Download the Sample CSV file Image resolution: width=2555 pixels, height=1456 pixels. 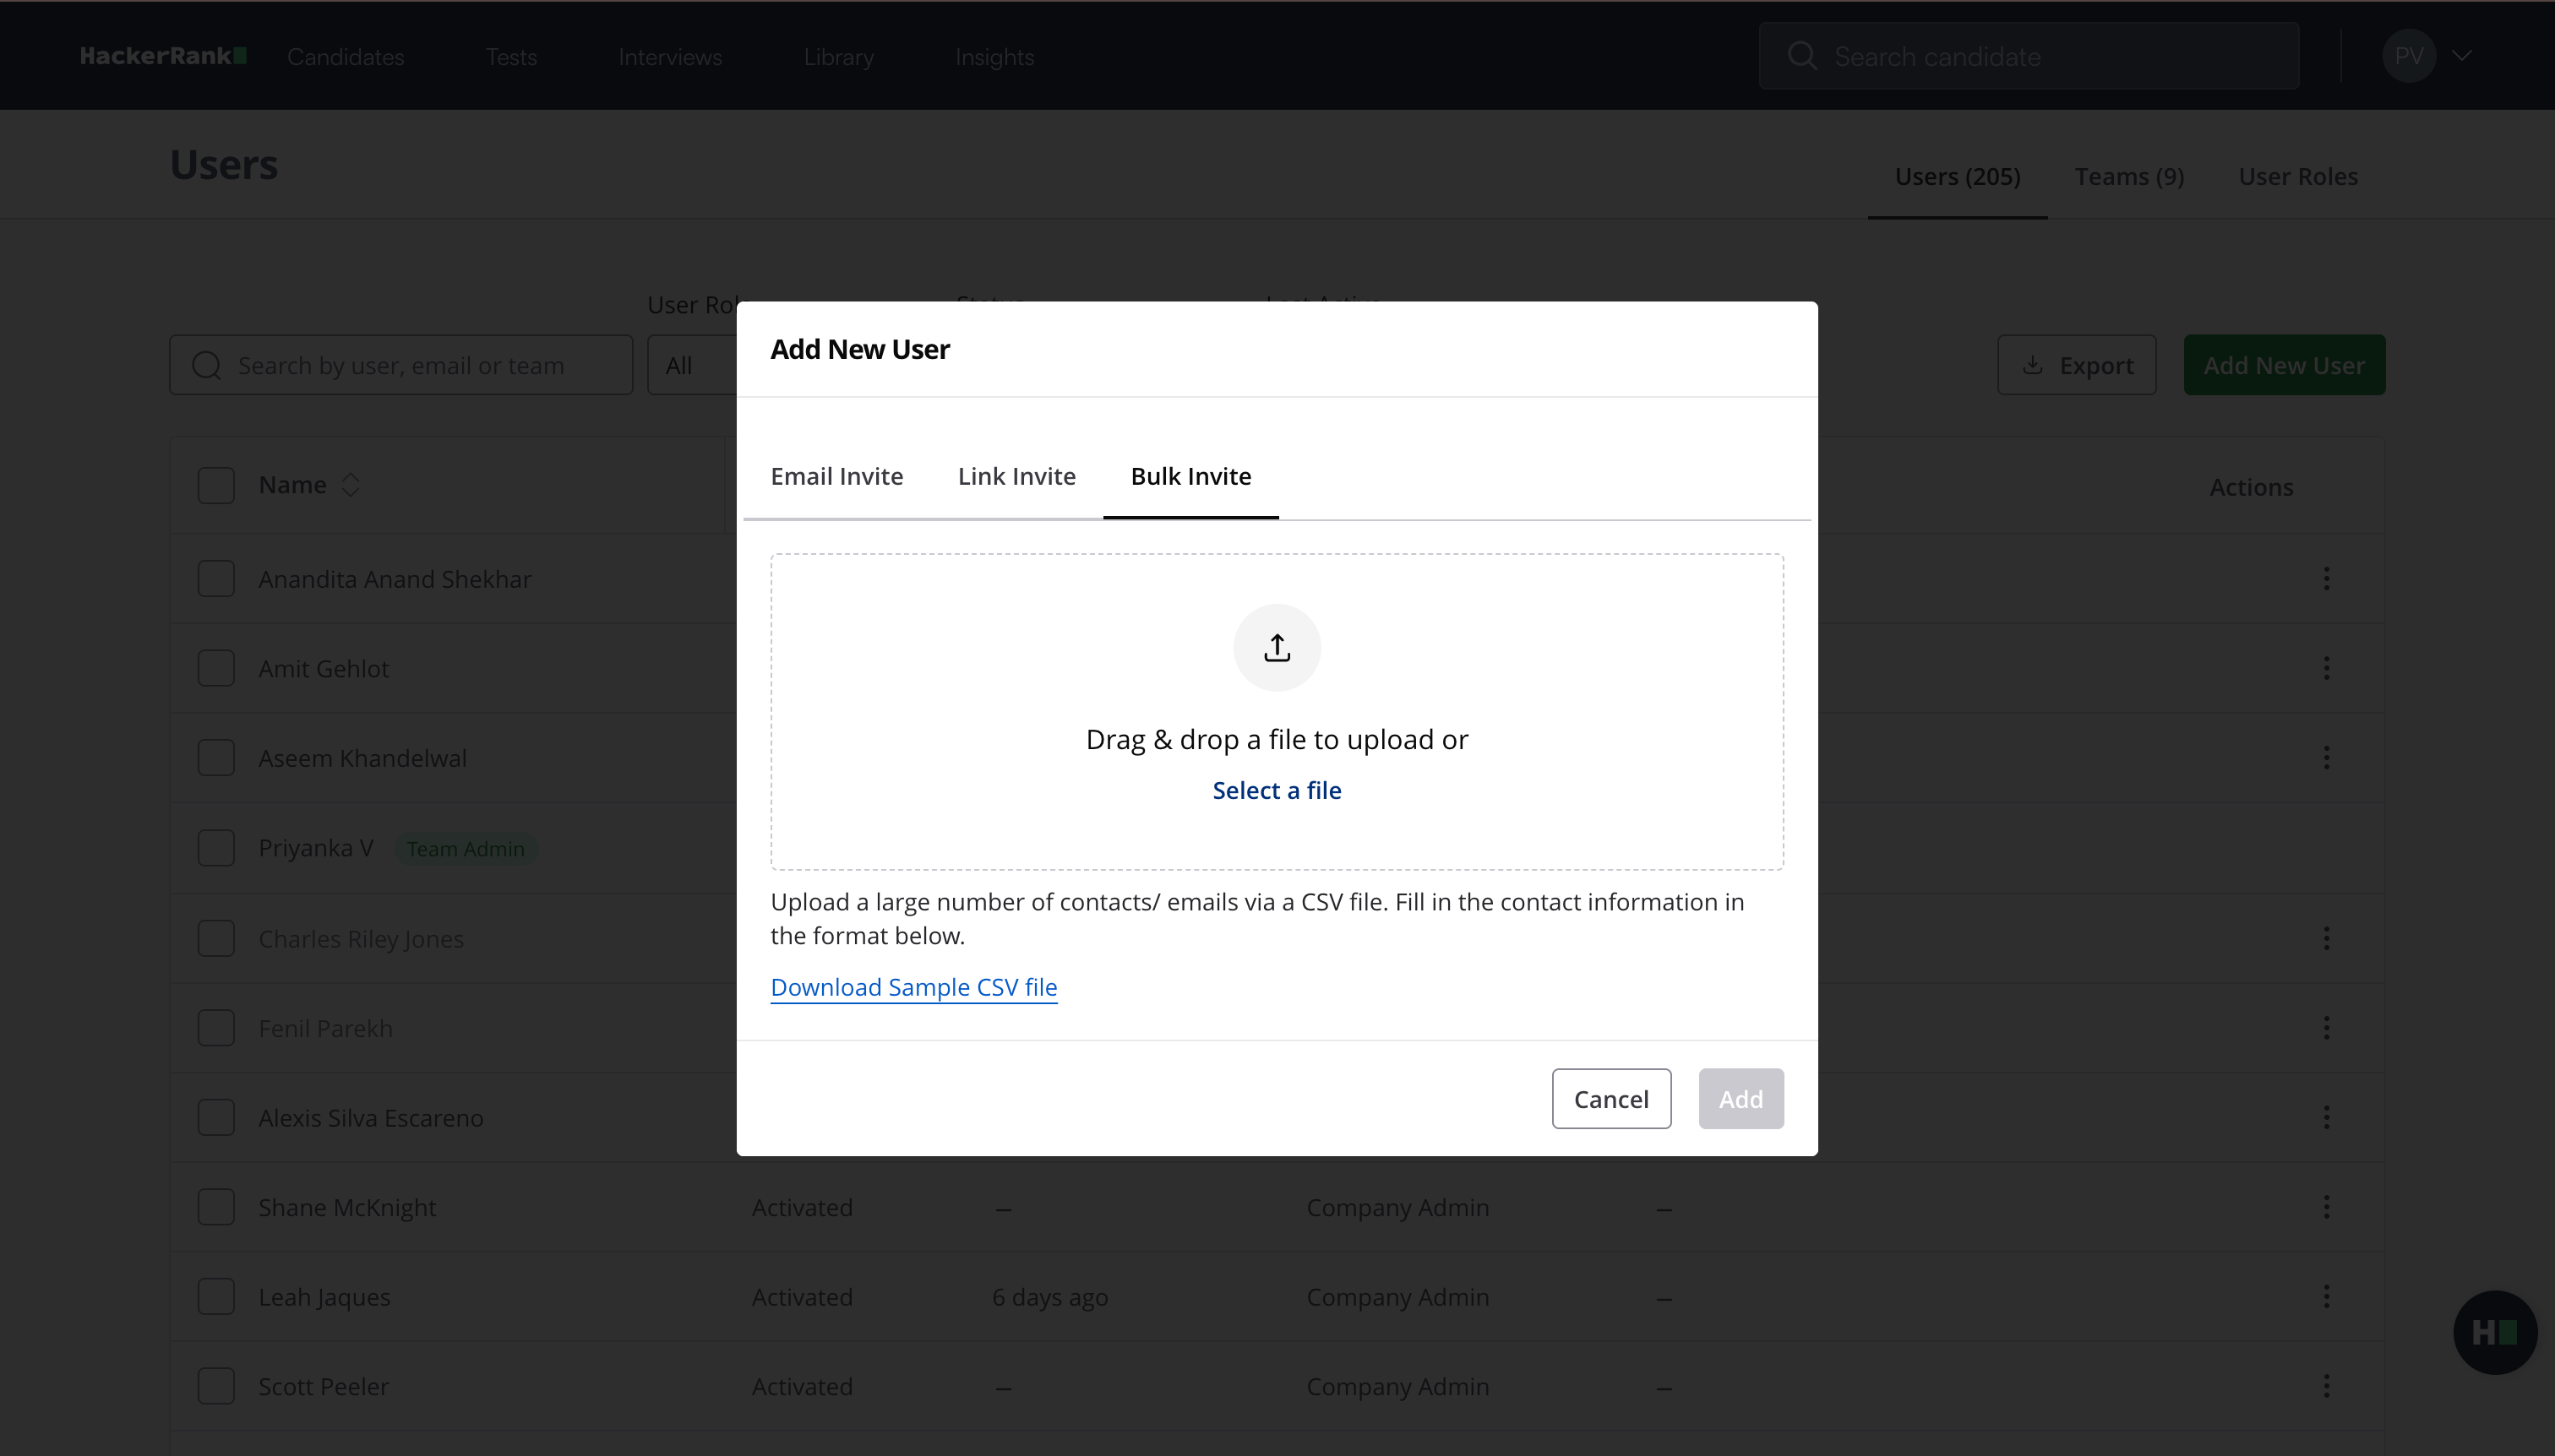pos(913,987)
